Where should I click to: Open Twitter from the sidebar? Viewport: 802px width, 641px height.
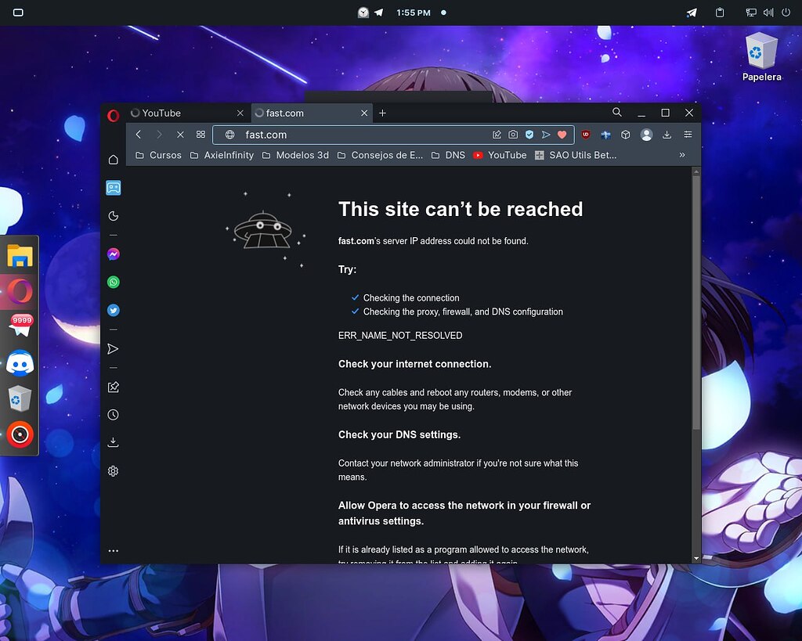[x=114, y=310]
